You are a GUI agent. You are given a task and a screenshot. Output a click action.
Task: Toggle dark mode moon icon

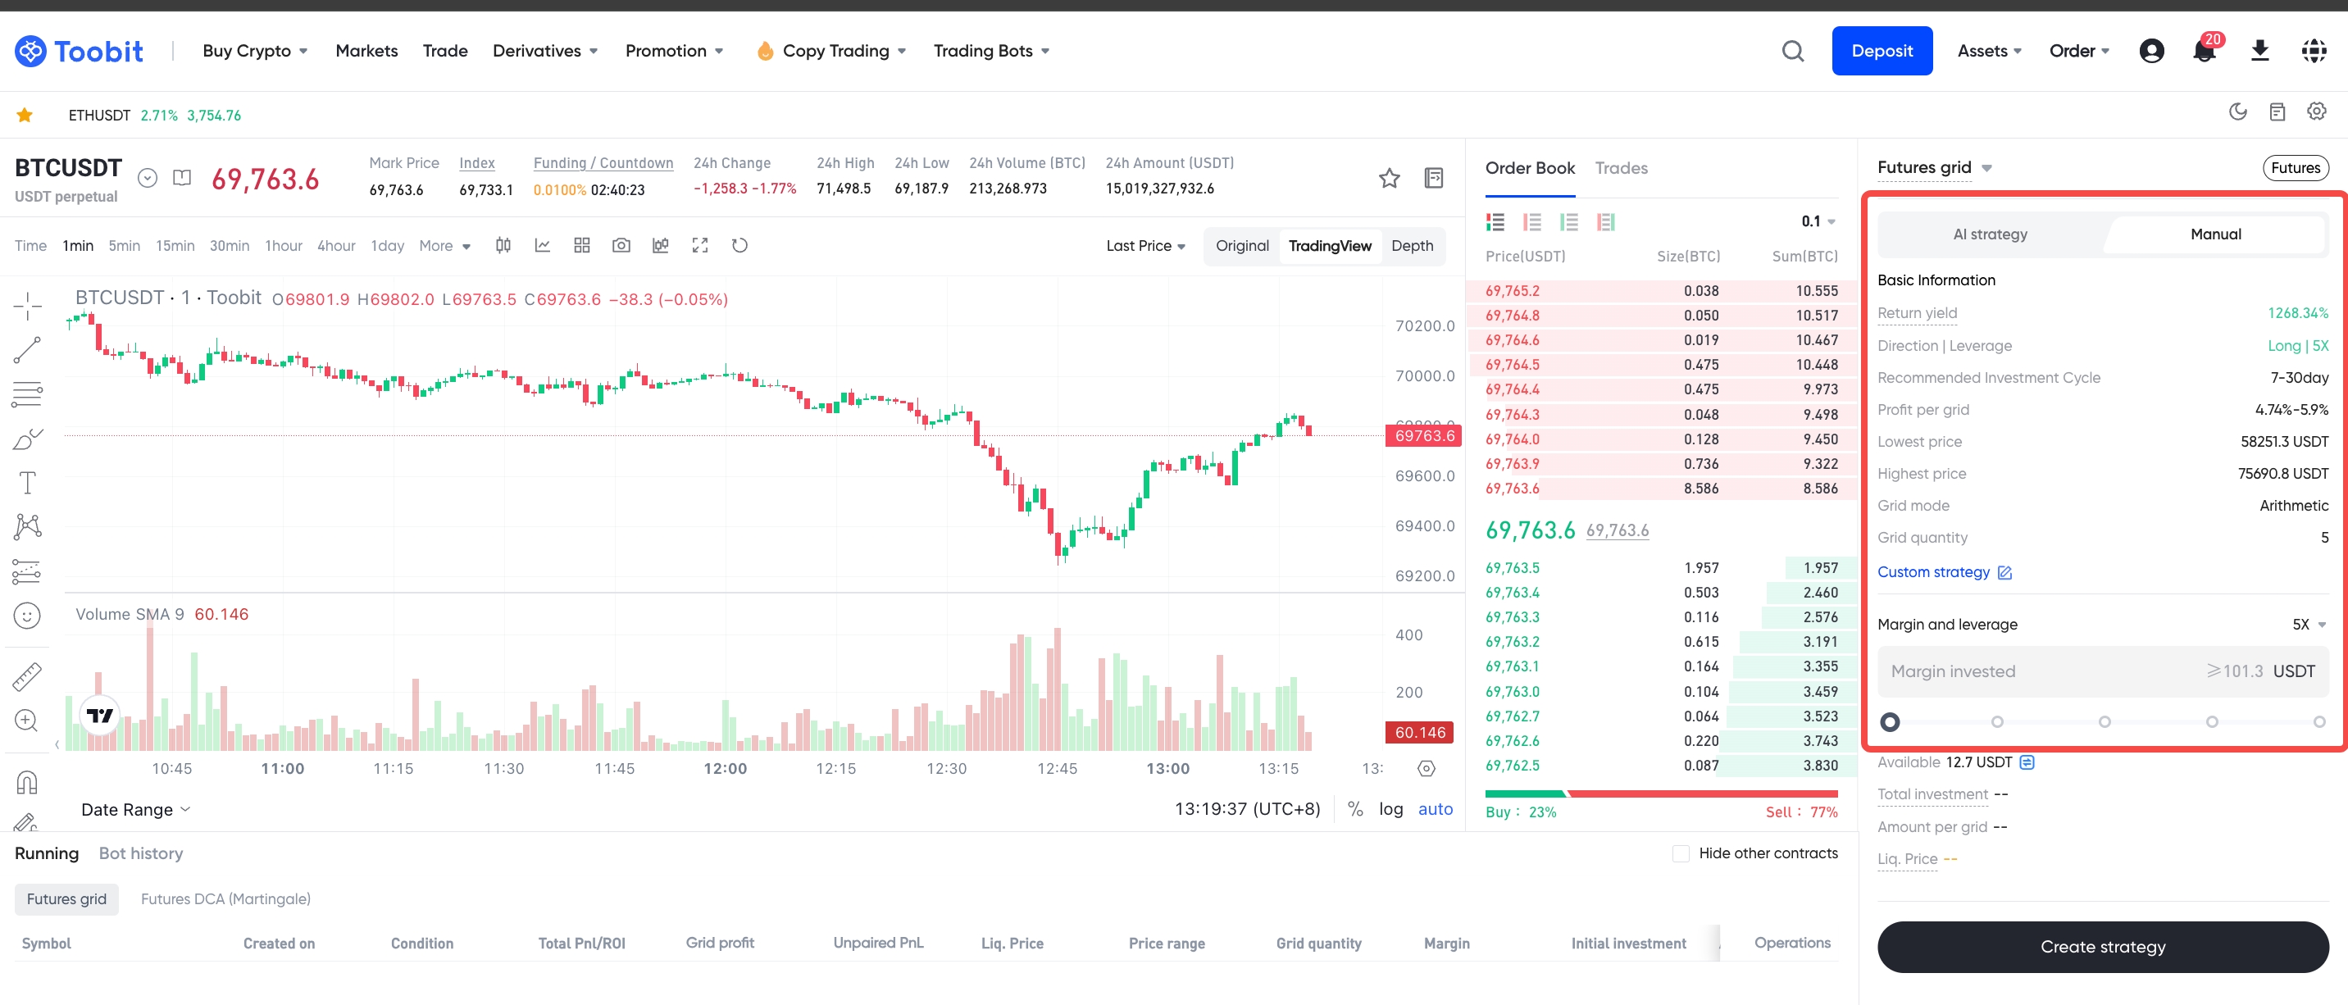tap(2237, 112)
